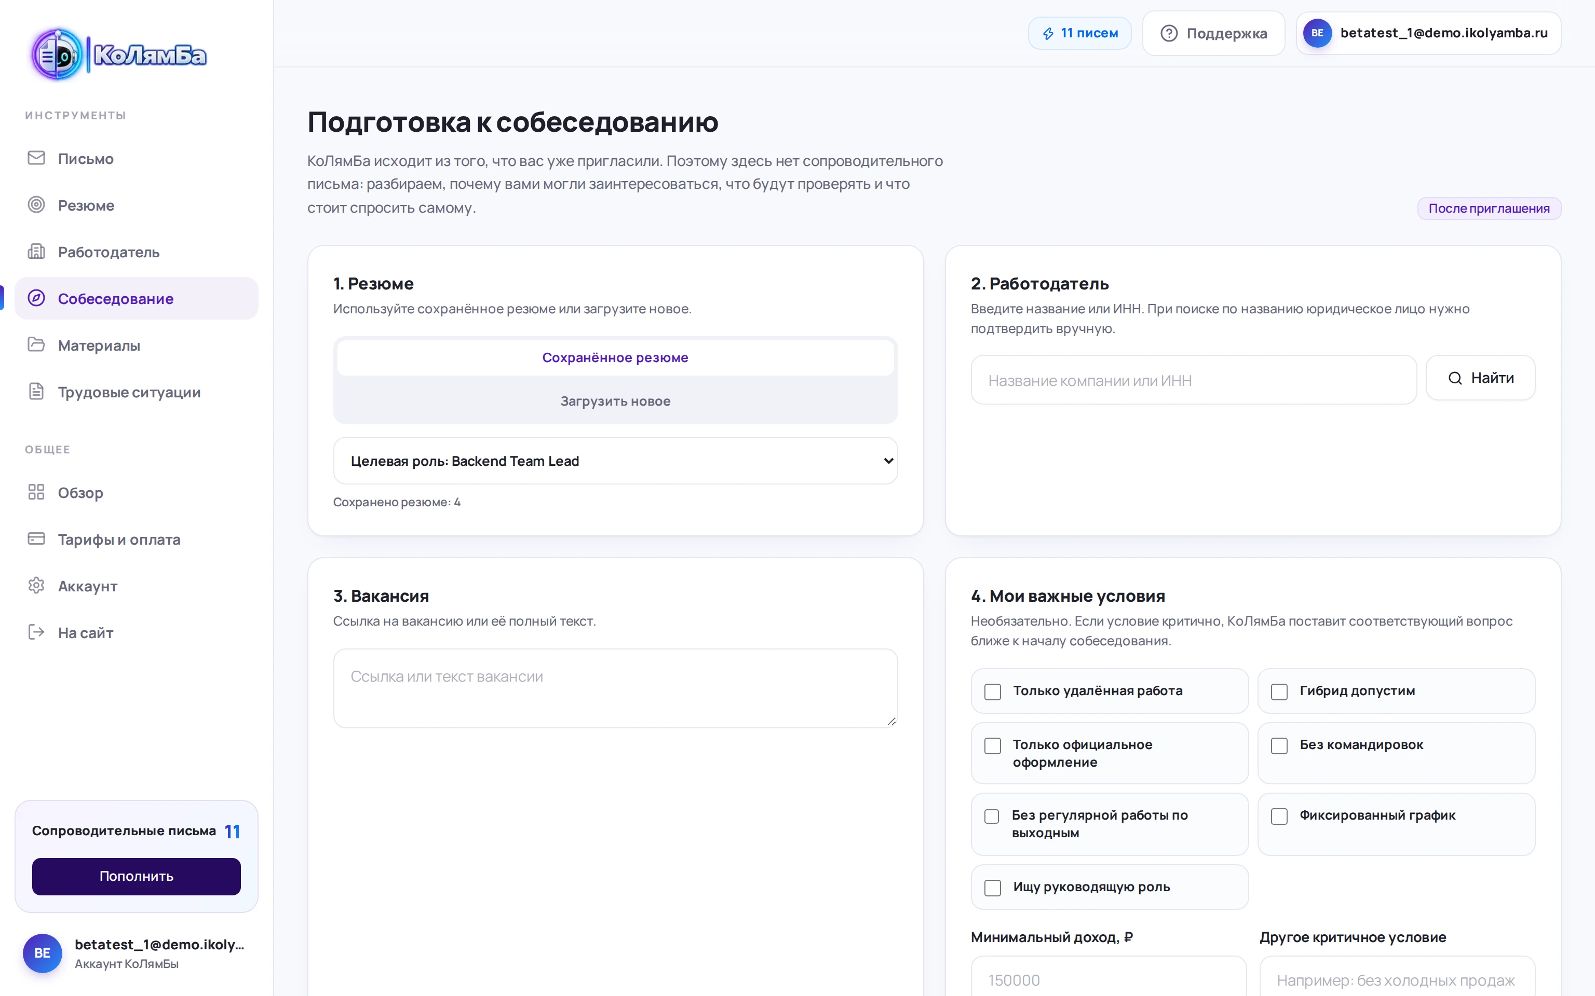Click the На сайт exit icon
The height and width of the screenshot is (996, 1595).
36,632
